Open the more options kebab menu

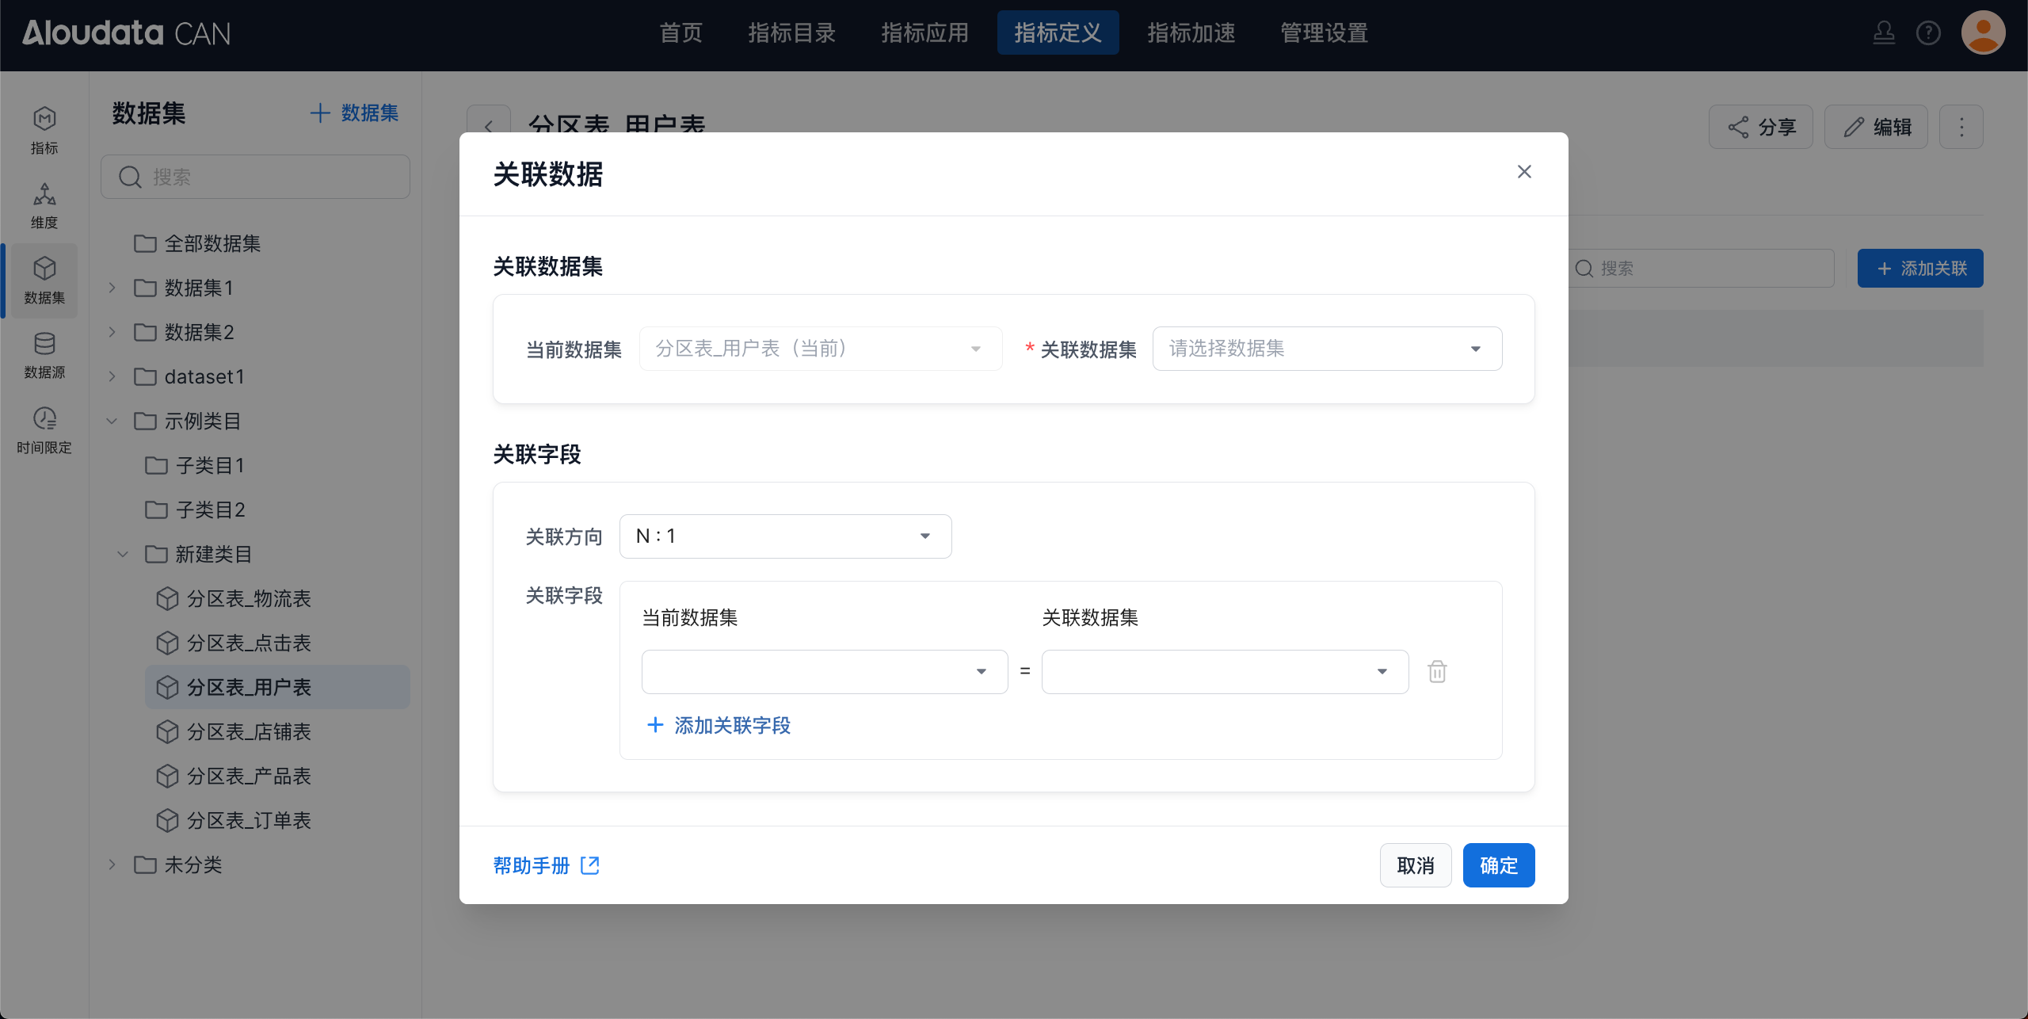point(1961,127)
